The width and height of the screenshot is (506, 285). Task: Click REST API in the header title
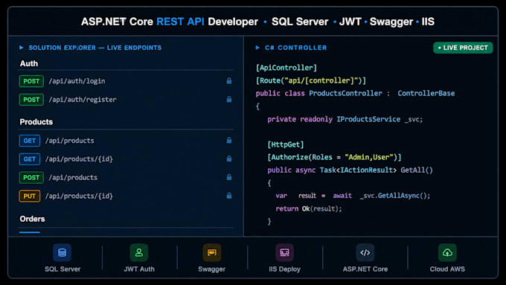180,22
